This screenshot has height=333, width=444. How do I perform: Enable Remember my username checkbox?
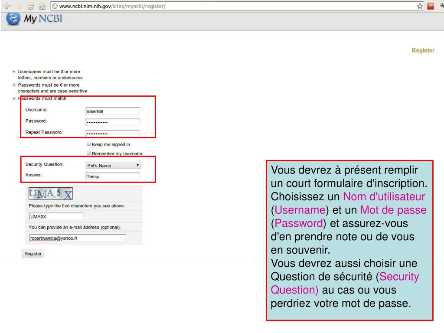(88, 153)
